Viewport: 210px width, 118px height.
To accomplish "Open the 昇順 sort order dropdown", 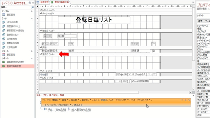I will tap(65, 100).
